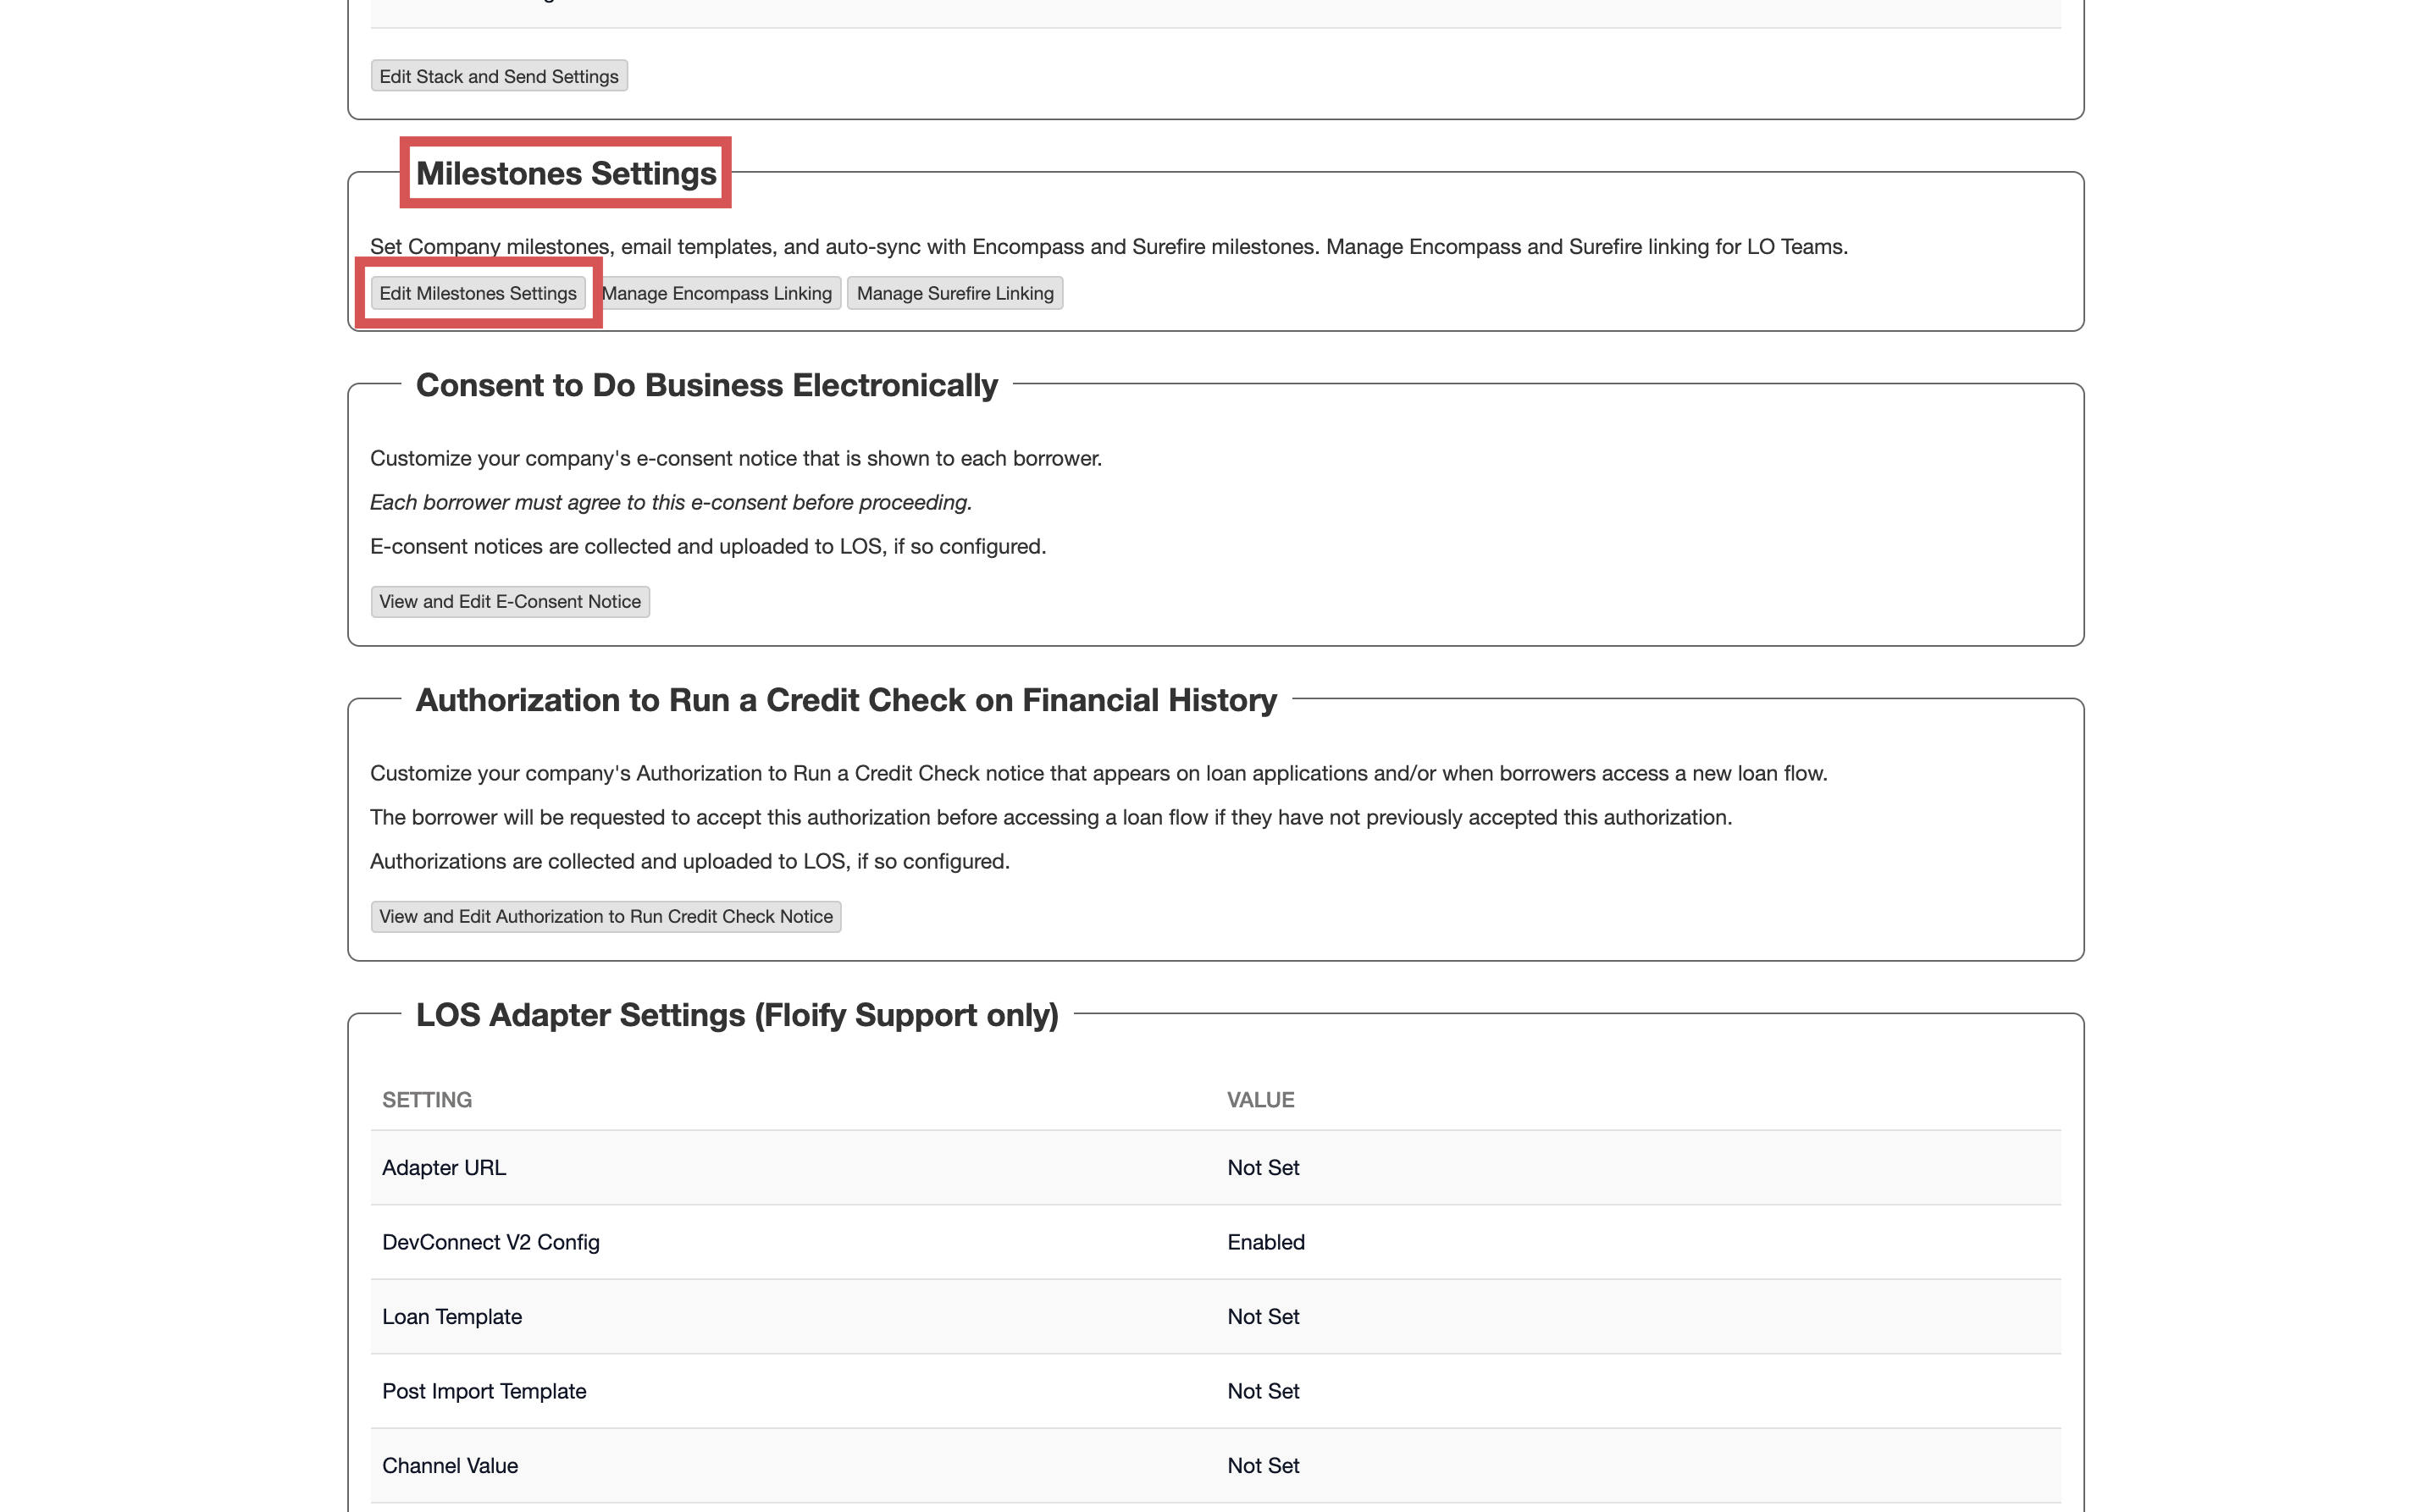Viewport: 2429px width, 1512px height.
Task: Click the SETTING column header
Action: coord(427,1099)
